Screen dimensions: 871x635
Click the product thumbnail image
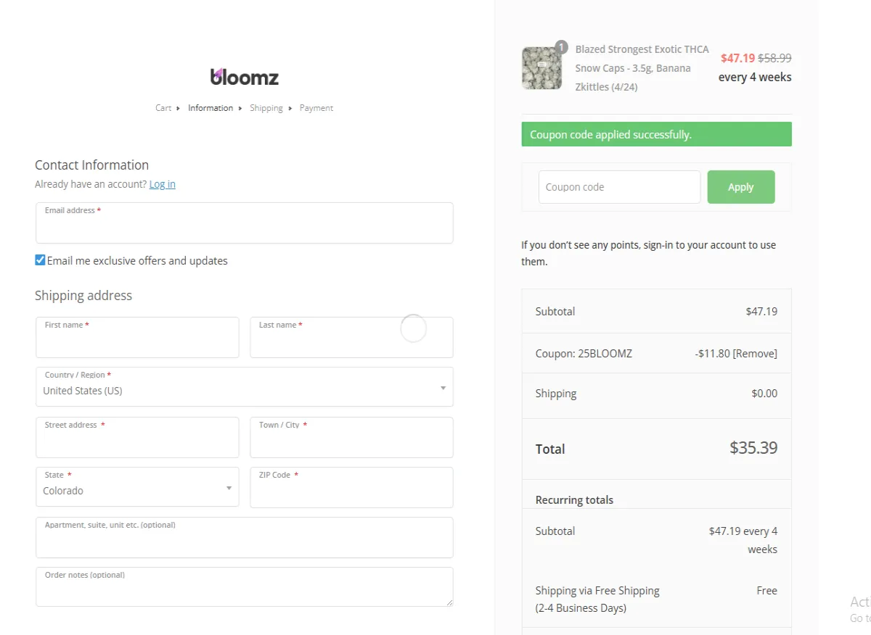tap(541, 67)
